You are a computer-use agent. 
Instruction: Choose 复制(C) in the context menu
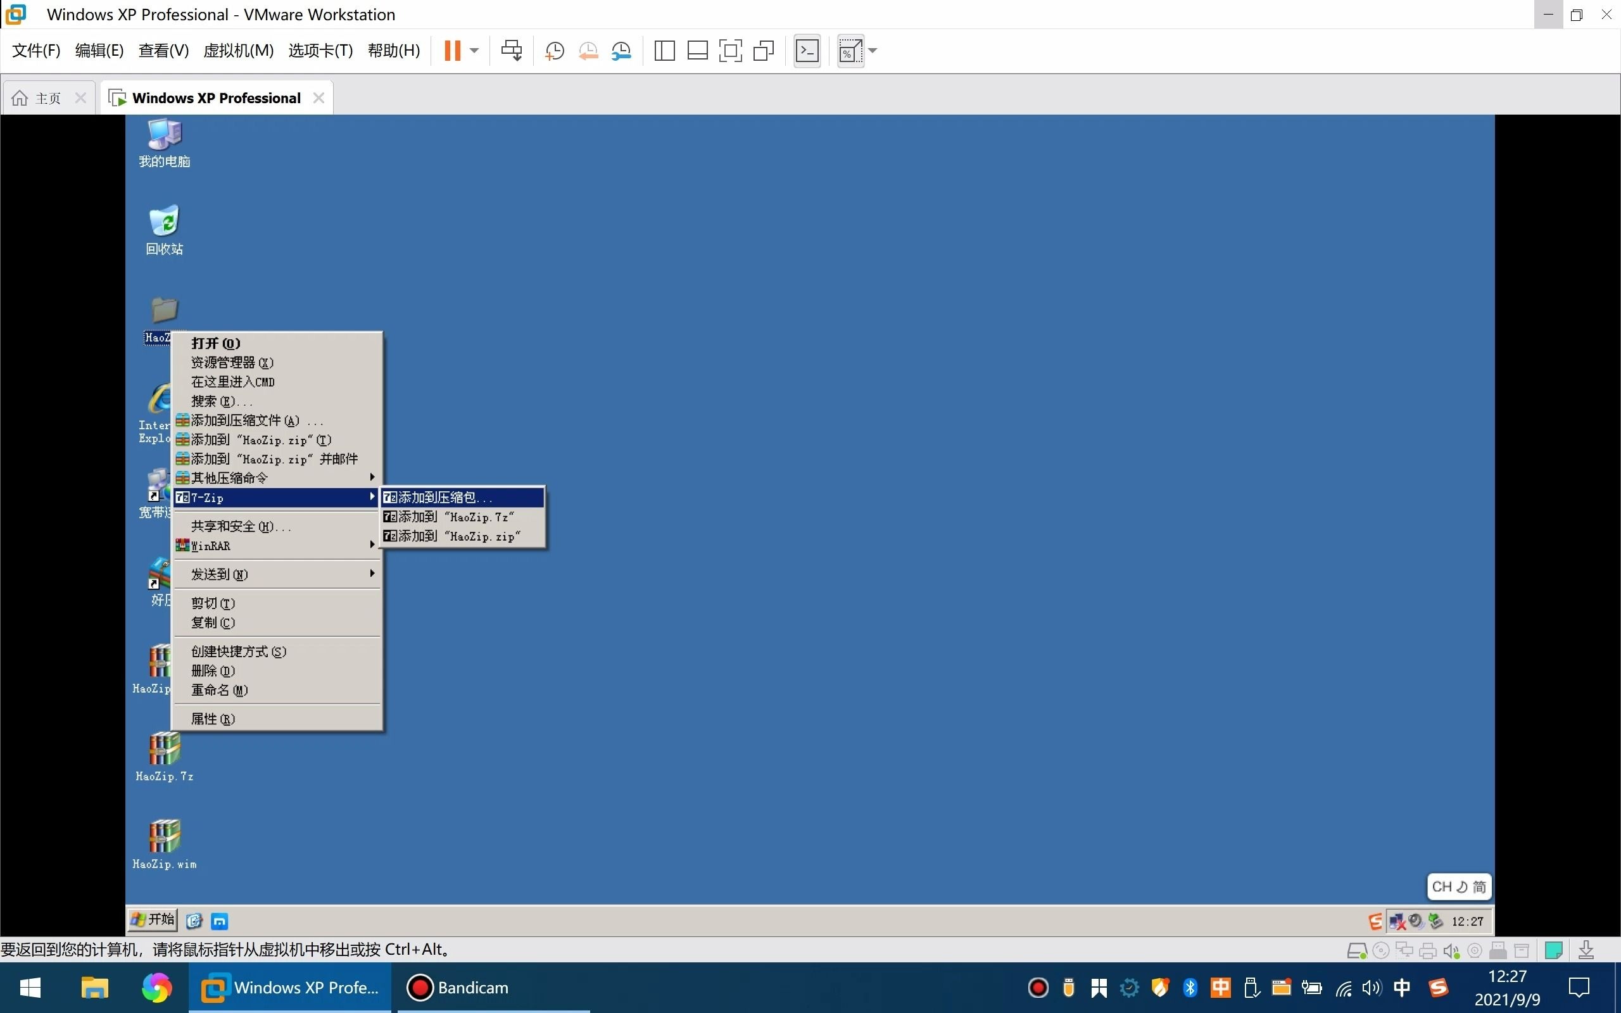(x=277, y=622)
